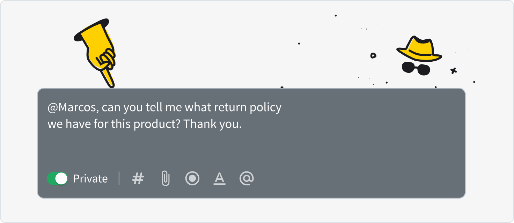Attach a file with the paperclip icon

[x=165, y=179]
